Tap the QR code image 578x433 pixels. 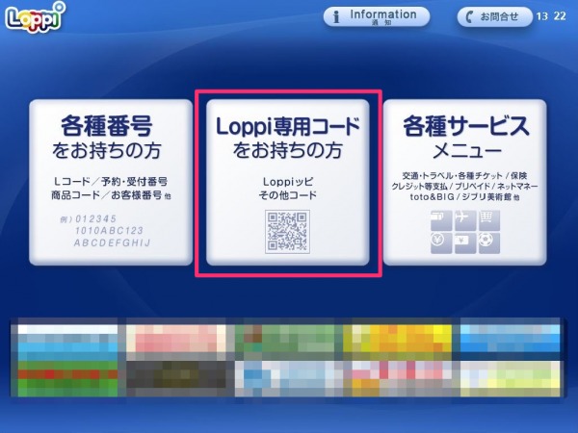287,232
